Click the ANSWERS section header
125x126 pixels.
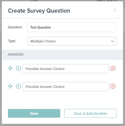[15, 54]
